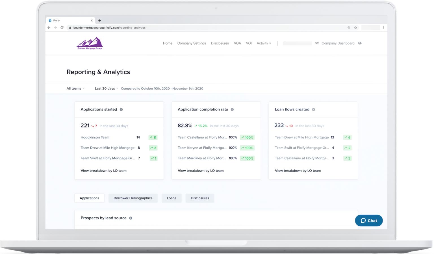Click the bookmark star in the address bar
The image size is (434, 254).
click(x=355, y=27)
